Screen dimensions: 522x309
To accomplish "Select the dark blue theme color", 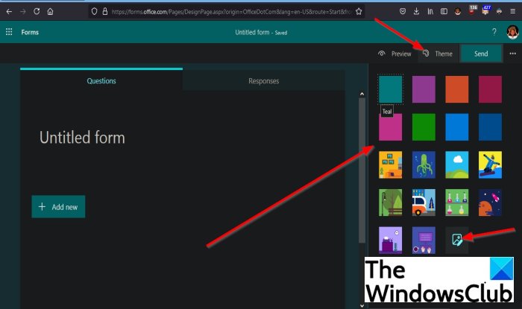I will click(490, 127).
